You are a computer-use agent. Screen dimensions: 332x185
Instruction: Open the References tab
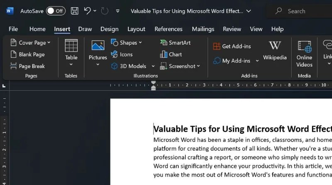168,29
